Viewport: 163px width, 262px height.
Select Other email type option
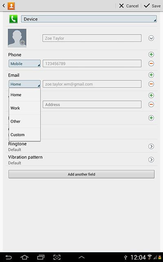24,121
